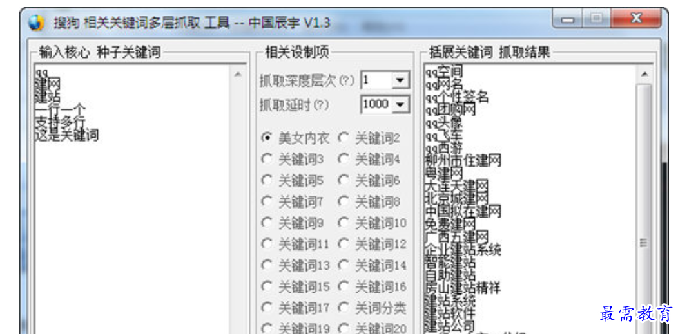The image size is (678, 334).
Task: Pick the 关键词6 radio option
Action: 344,180
